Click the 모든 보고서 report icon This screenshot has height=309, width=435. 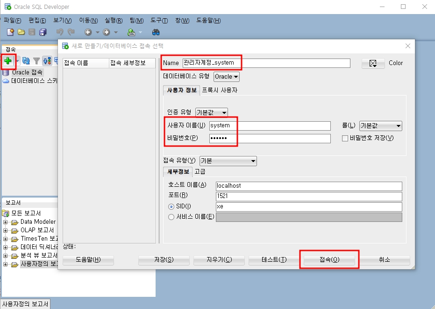coord(6,213)
